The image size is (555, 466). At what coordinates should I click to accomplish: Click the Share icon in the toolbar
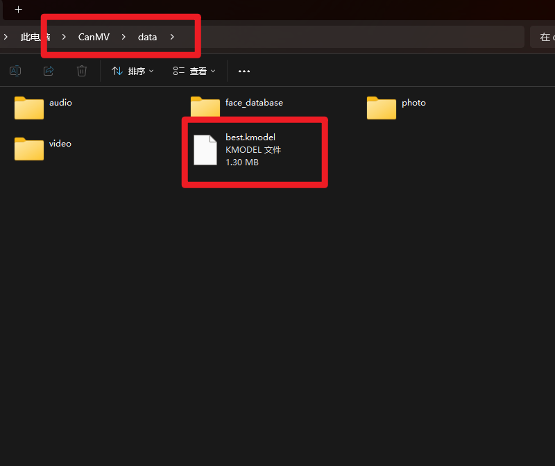49,71
